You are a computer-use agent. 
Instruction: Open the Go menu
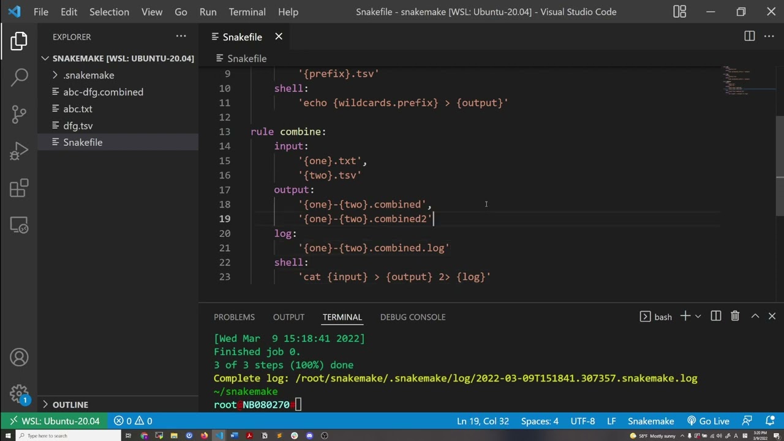click(181, 12)
